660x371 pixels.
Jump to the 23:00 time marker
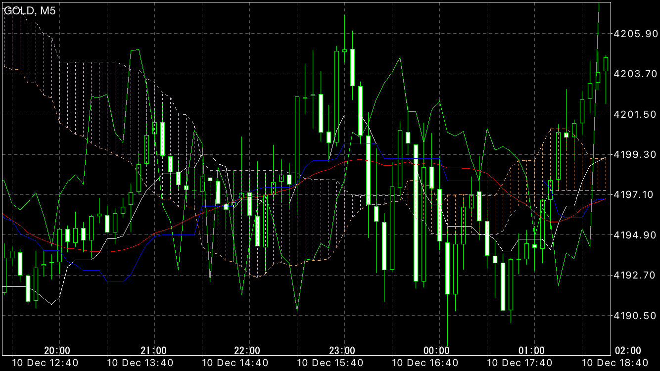[x=342, y=351]
